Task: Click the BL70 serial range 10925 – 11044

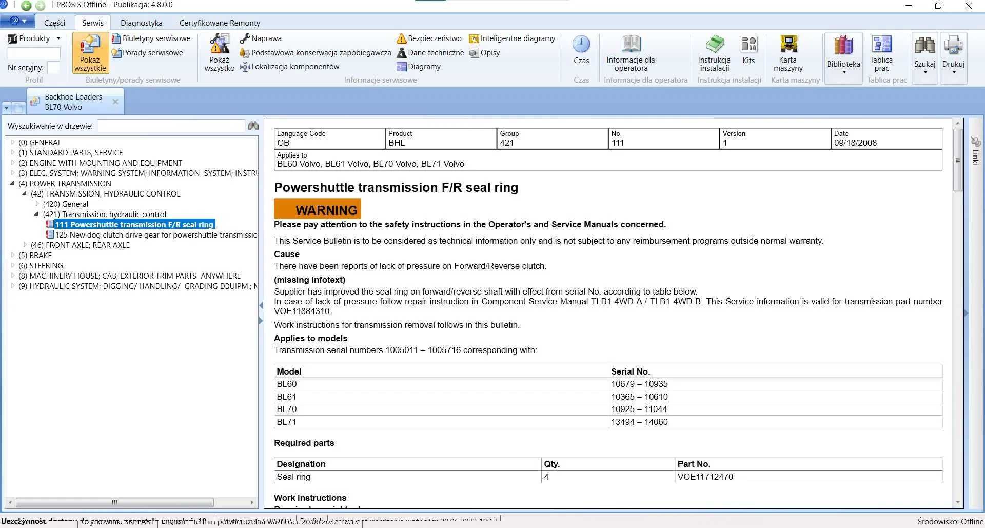Action: coord(639,409)
